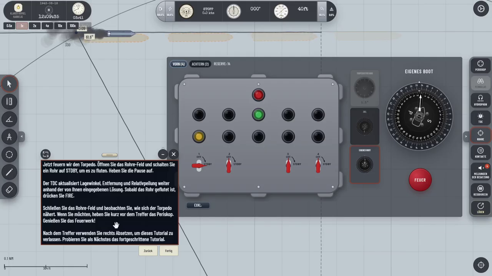Select the Vorn (4) tubes tab
492x276 pixels.
coord(179,64)
